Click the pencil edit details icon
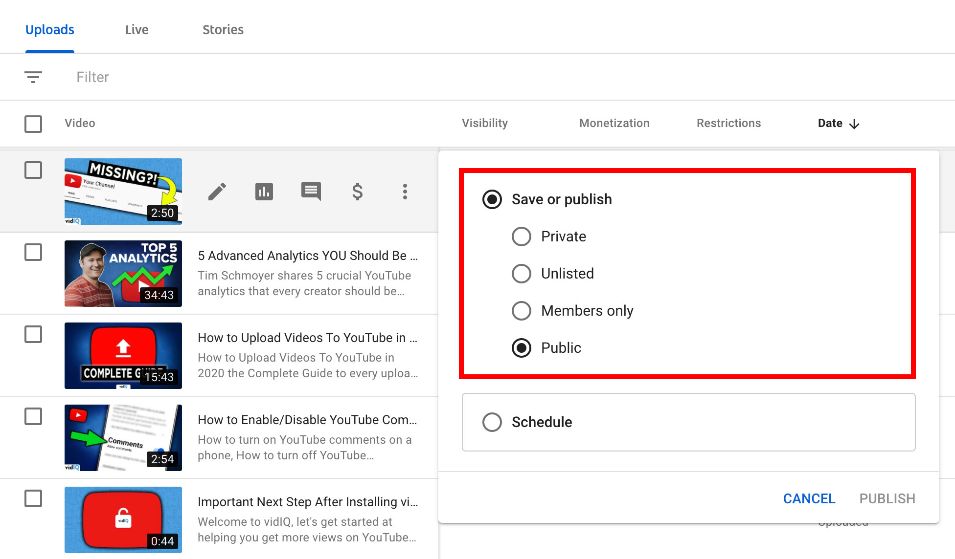Screen dimensions: 955x559 point(217,192)
